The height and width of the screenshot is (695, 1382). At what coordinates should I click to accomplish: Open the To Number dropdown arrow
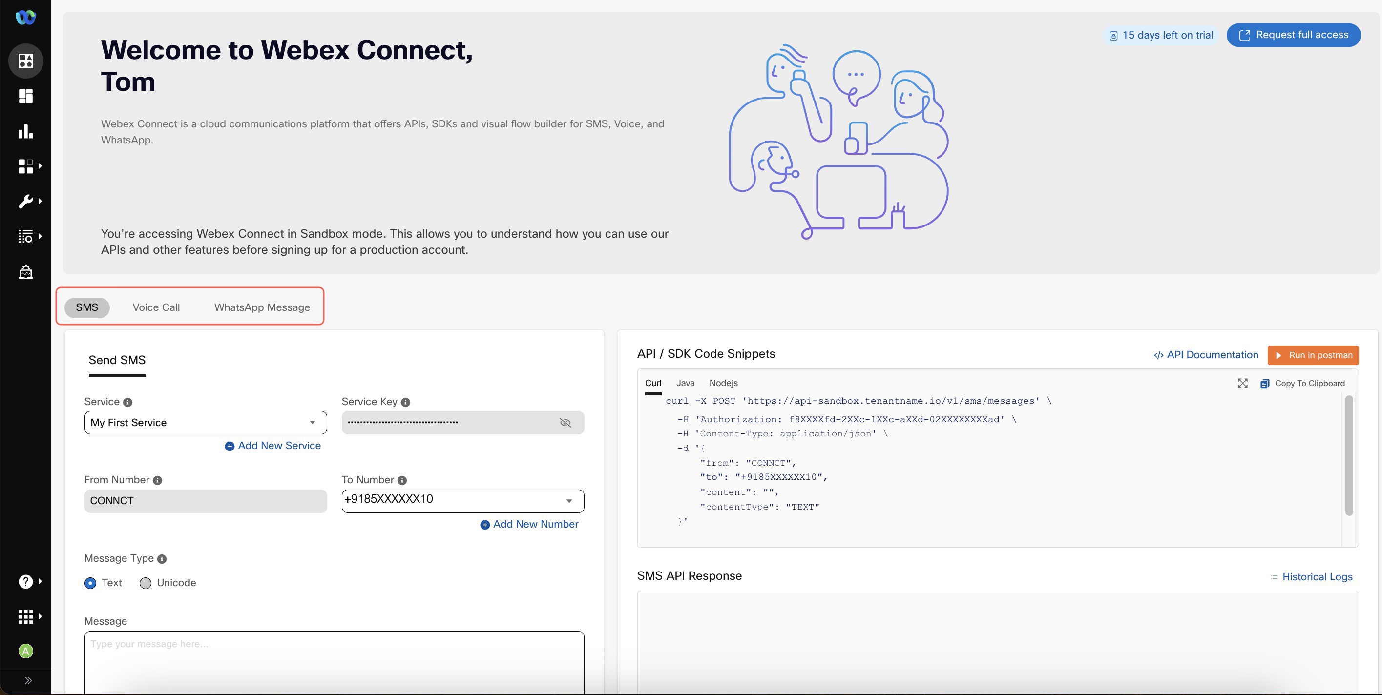(x=569, y=501)
